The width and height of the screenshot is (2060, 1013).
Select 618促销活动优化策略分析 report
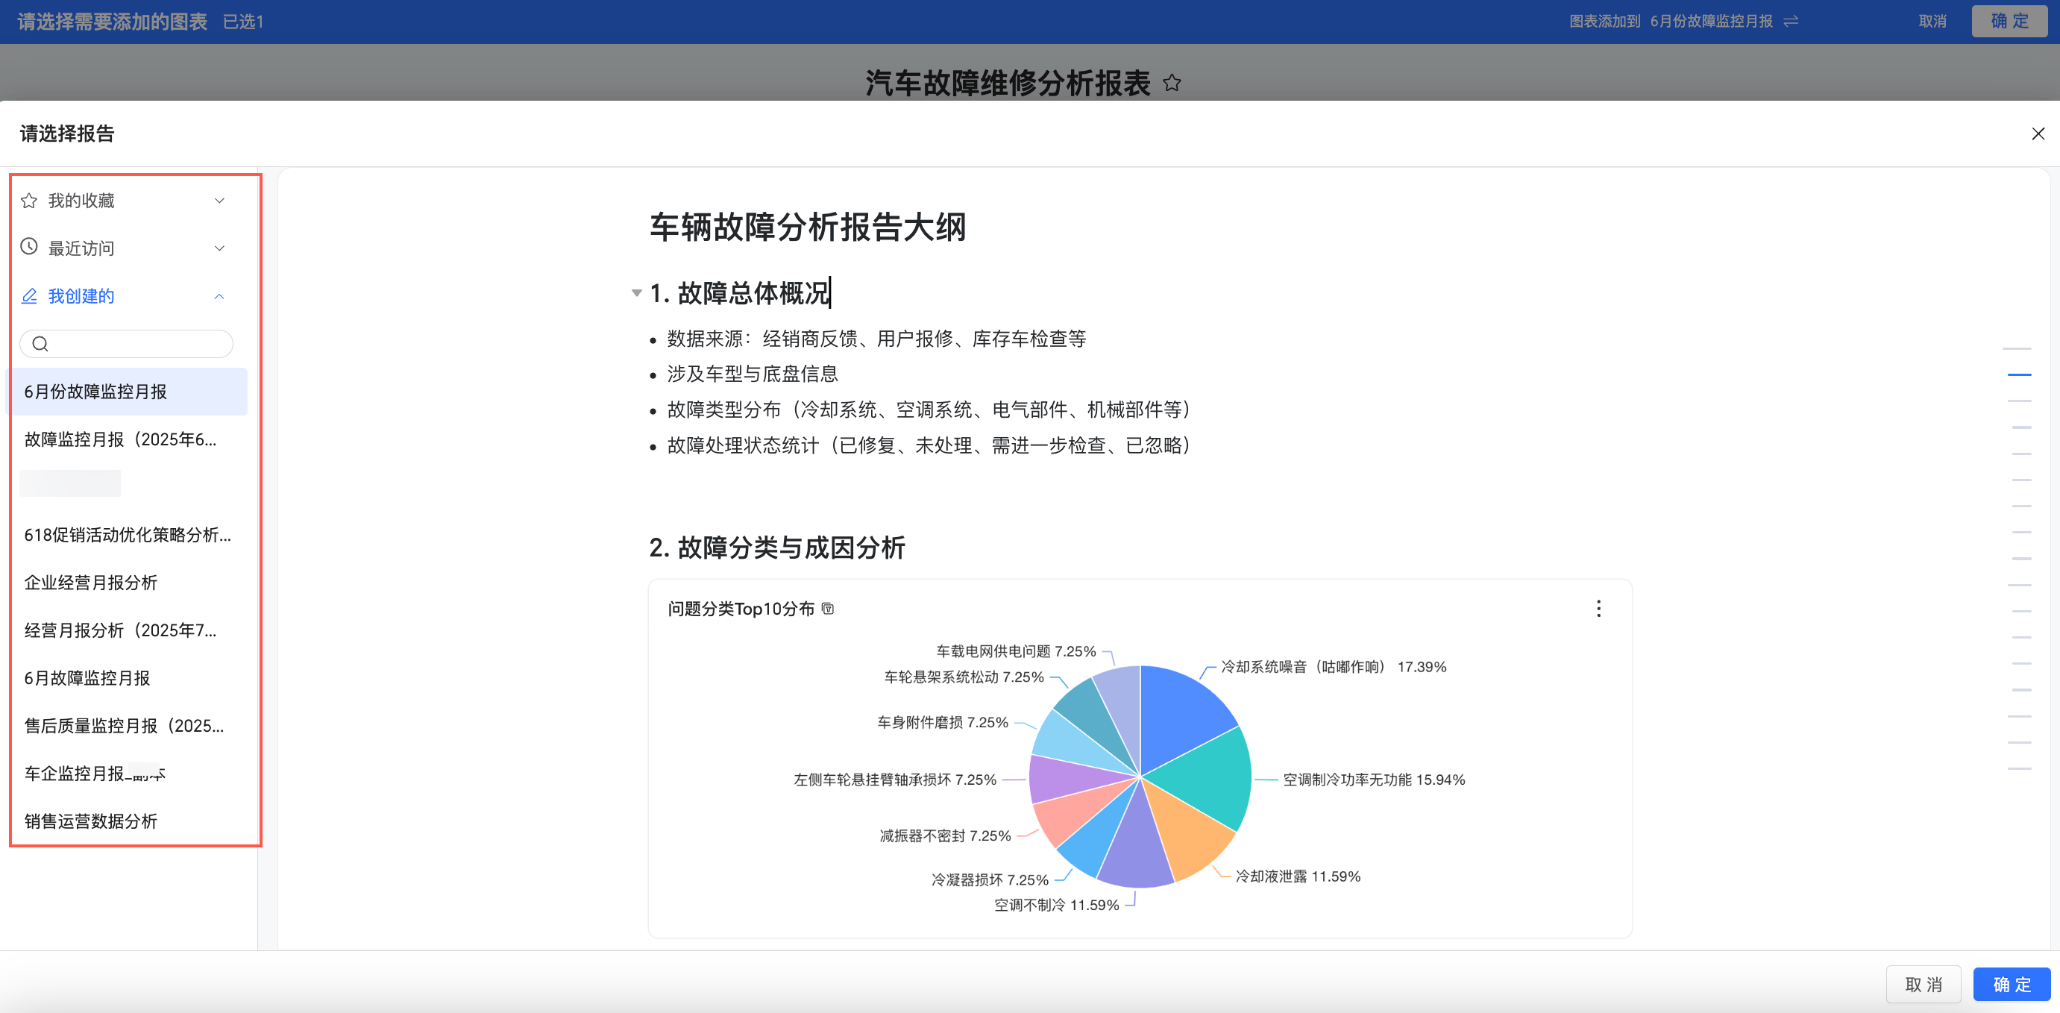[128, 534]
